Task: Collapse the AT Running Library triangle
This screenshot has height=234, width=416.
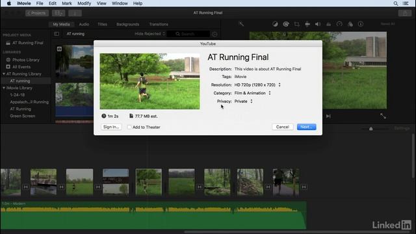Action: [x=4, y=73]
